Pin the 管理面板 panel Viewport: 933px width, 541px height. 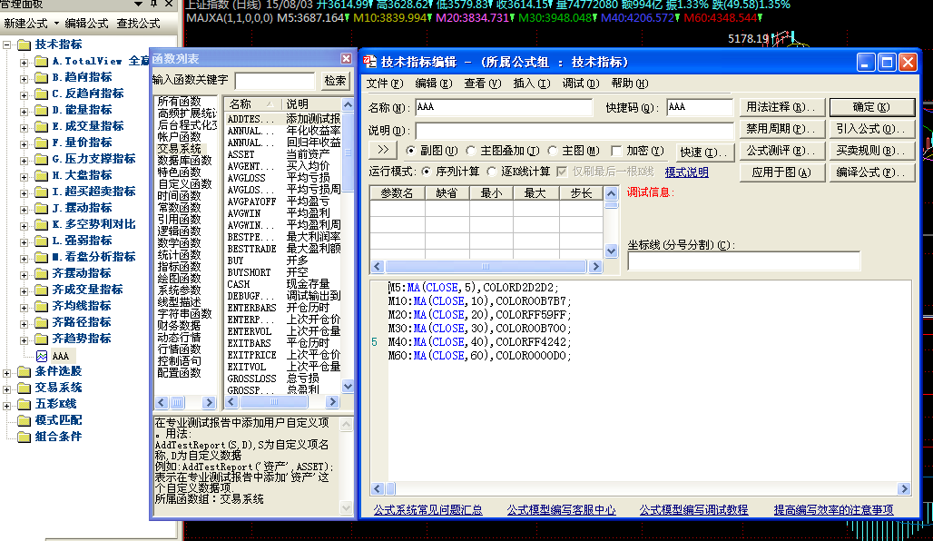(154, 5)
